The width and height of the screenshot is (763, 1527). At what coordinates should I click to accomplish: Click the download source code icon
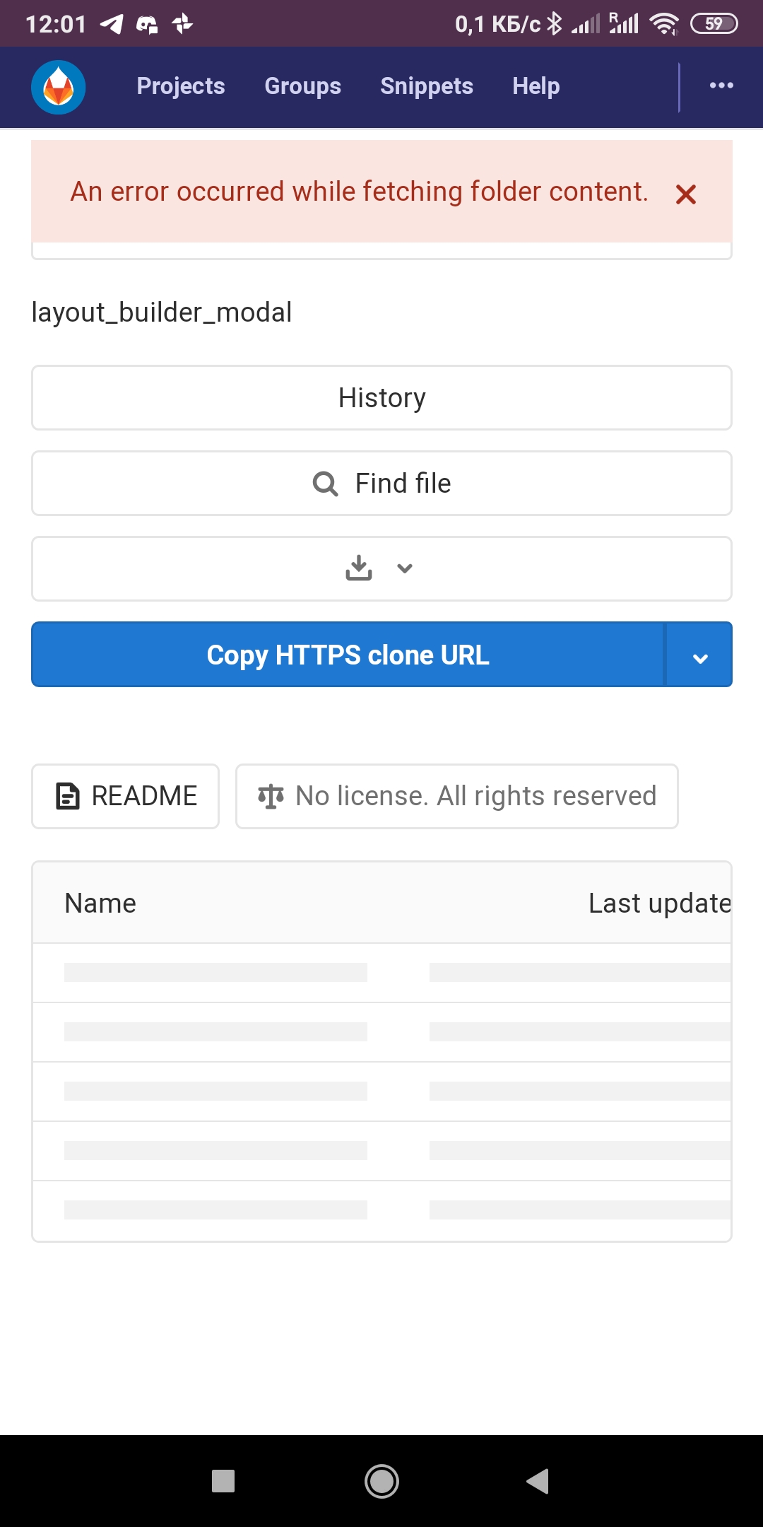coord(359,568)
